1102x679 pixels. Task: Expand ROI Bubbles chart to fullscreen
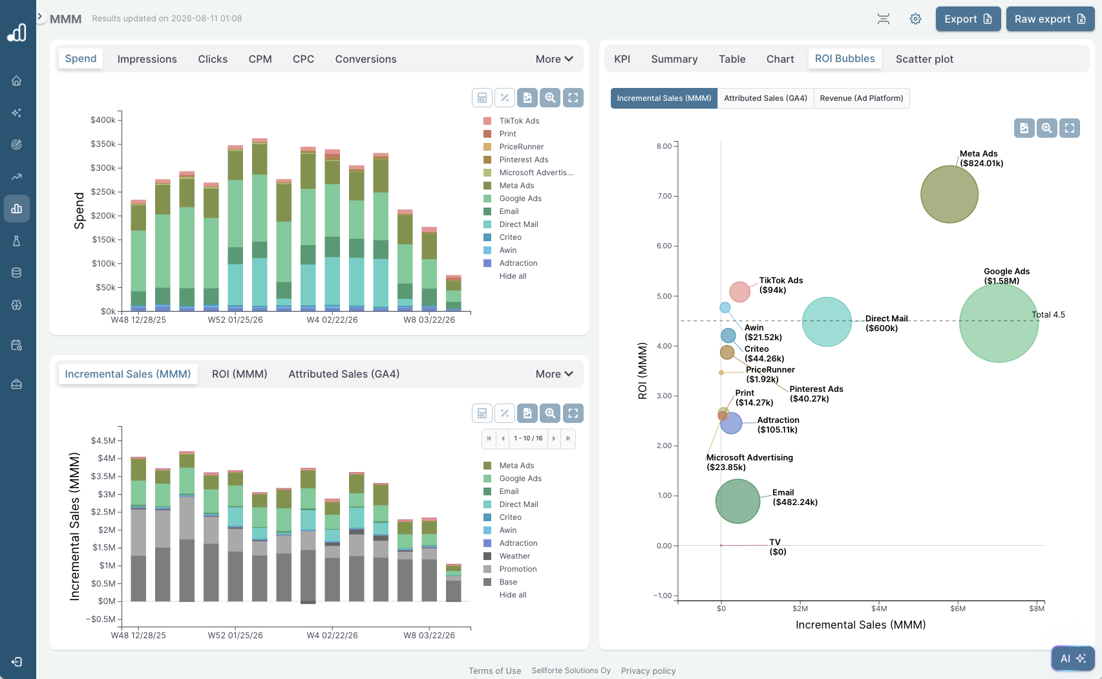(x=1070, y=128)
